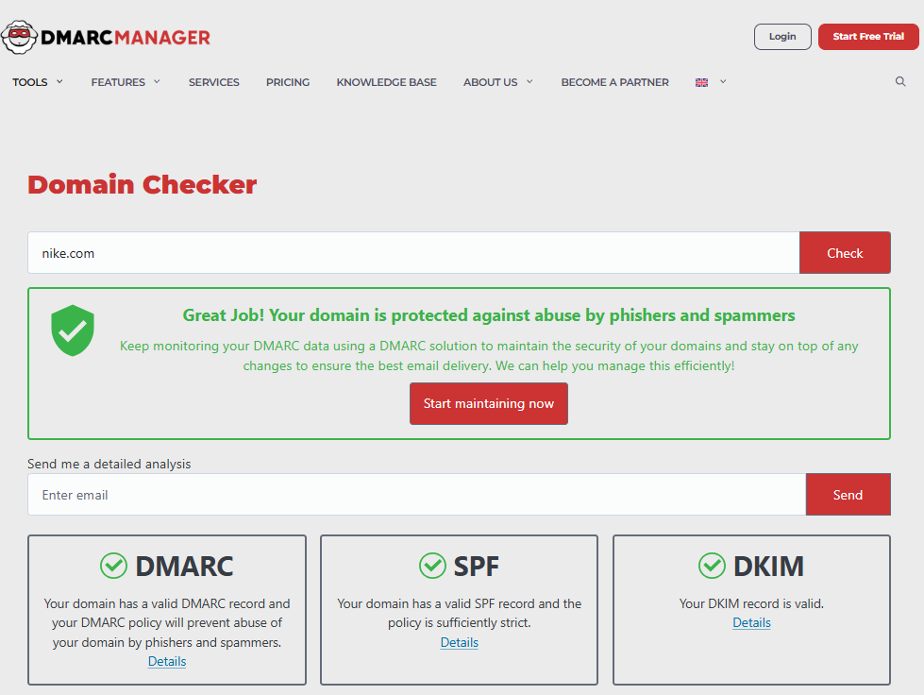Click the 'Send me a detailed analysis' label
This screenshot has height=695, width=924.
(109, 464)
